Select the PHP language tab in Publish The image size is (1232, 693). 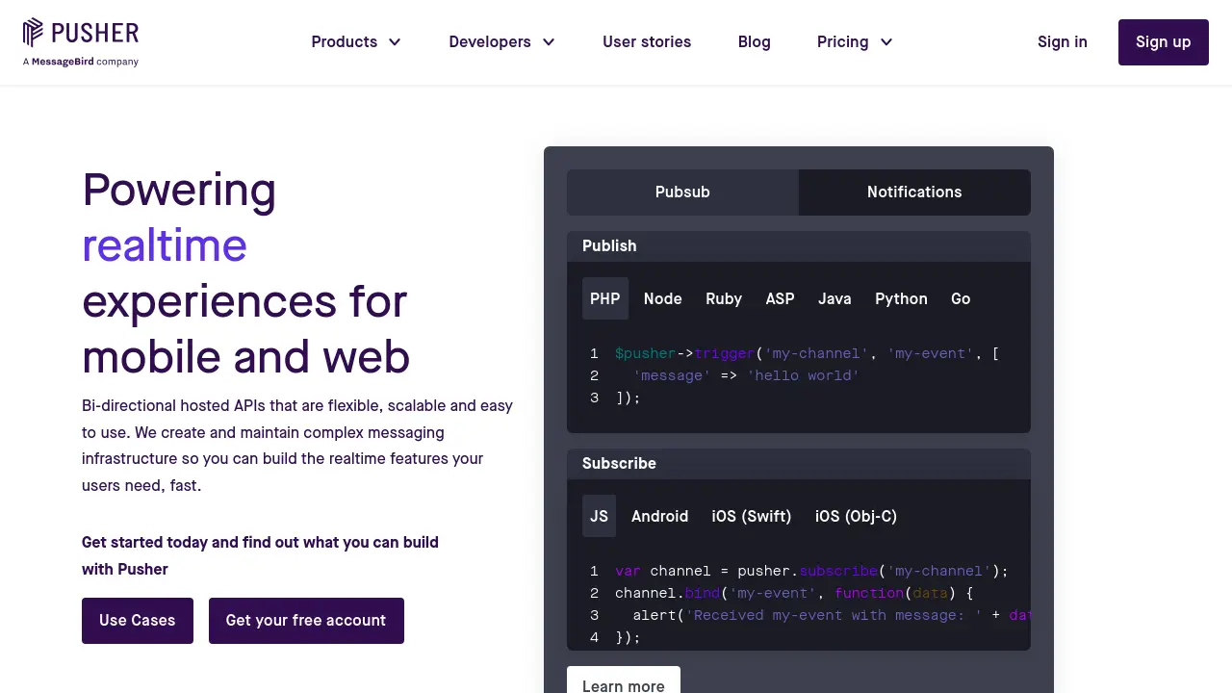click(604, 298)
